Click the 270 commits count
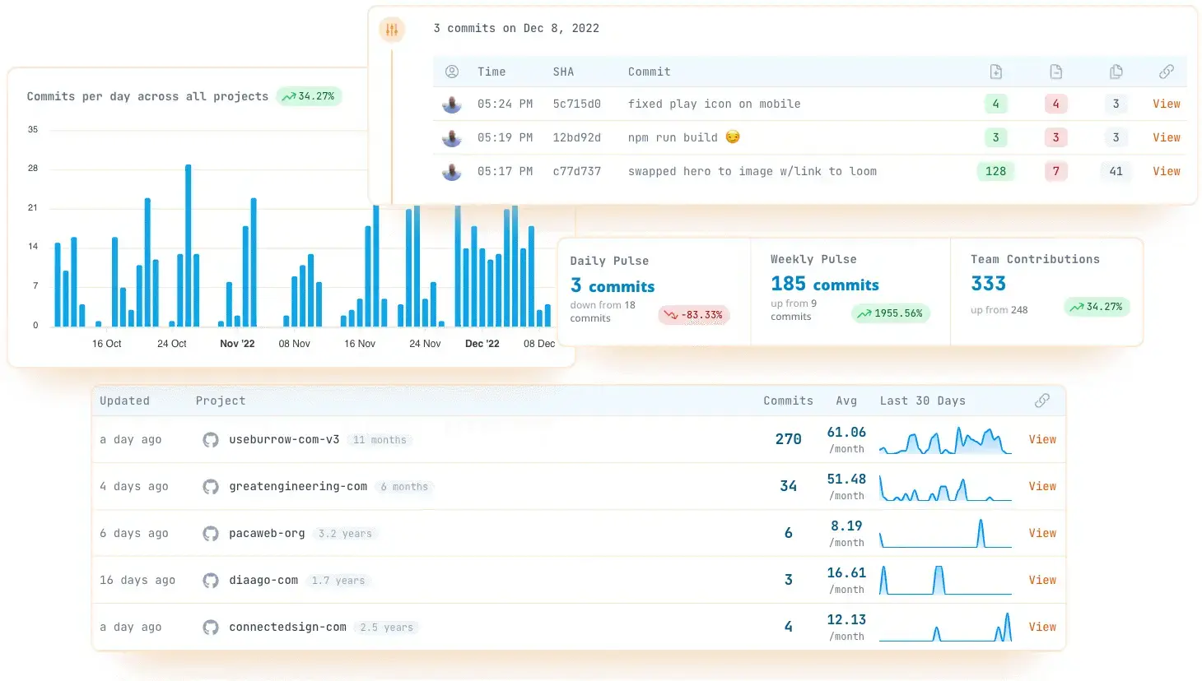 pos(788,439)
